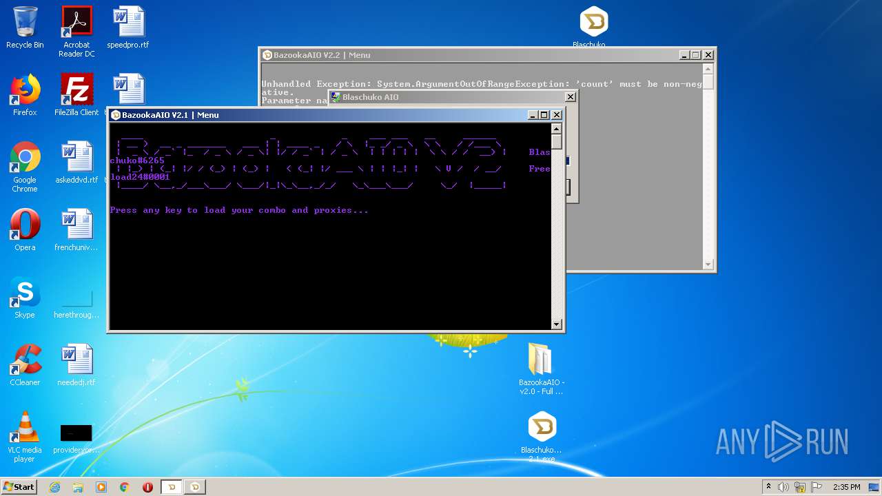Open the network status tray icon
Image resolution: width=882 pixels, height=496 pixels.
800,487
